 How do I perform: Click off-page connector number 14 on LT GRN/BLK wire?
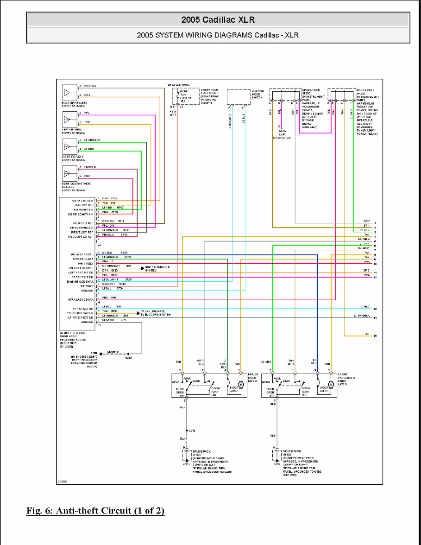click(375, 318)
